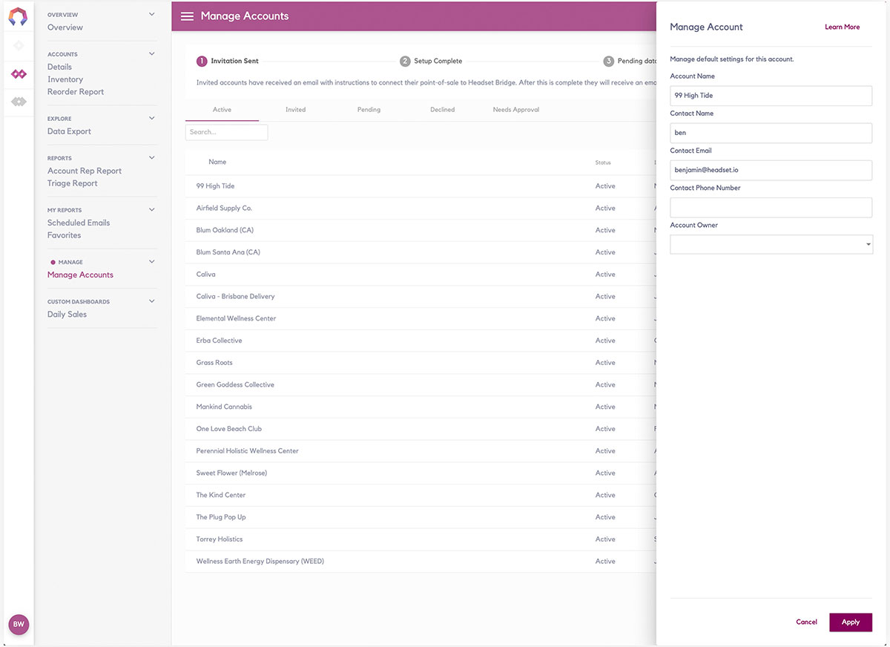Select The Plug Pop Up row
Screen dimensions: 890x647
point(421,517)
